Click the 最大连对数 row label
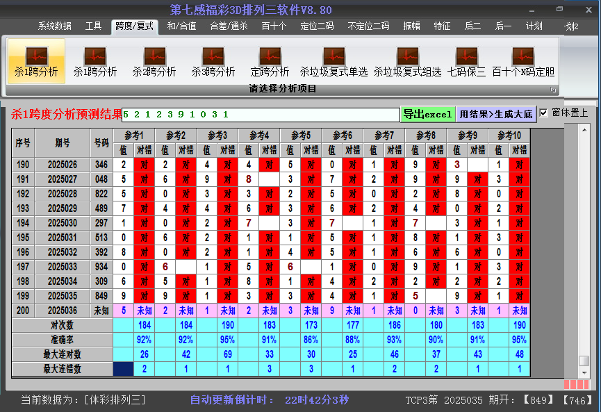This screenshot has height=412, width=601. coord(62,354)
